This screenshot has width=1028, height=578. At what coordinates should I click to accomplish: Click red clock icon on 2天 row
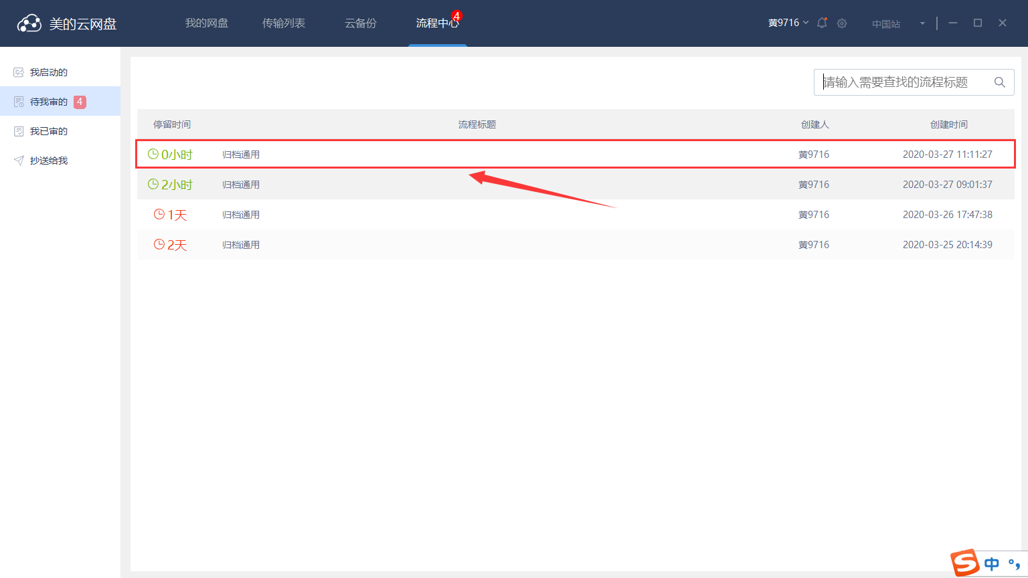pos(159,244)
